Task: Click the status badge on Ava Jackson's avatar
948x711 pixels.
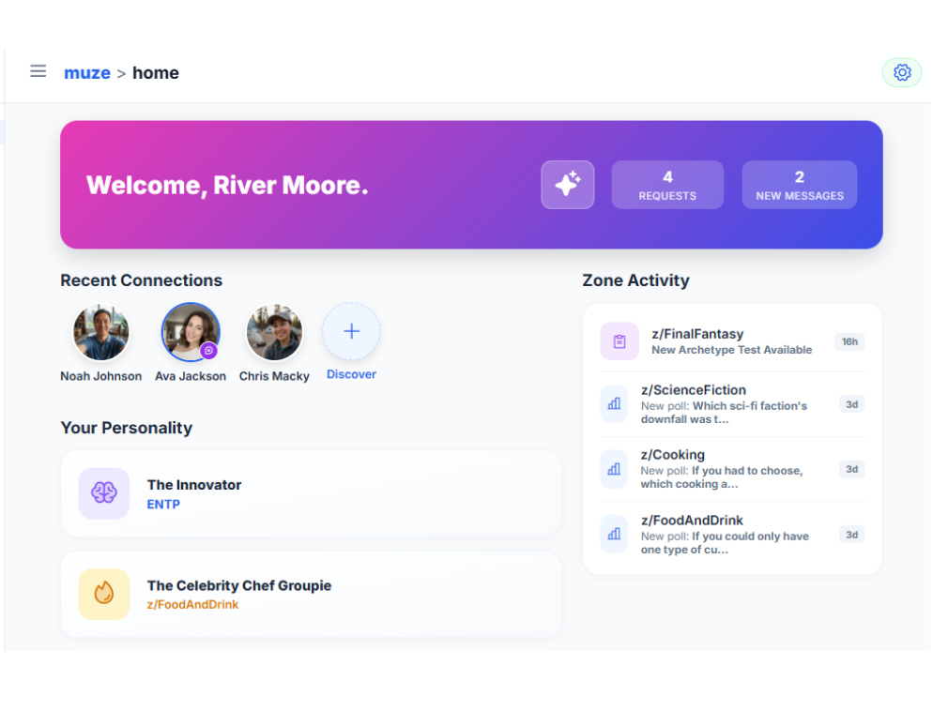Action: [x=210, y=349]
